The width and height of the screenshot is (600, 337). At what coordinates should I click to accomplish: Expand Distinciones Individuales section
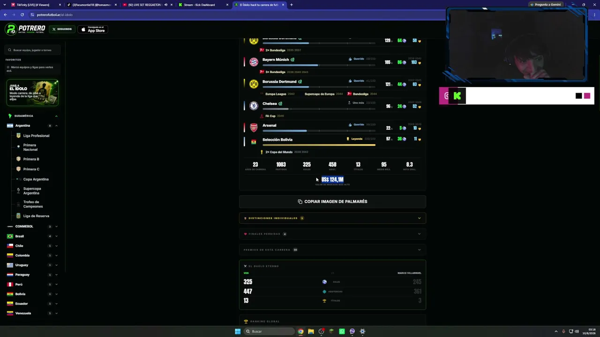point(332,218)
